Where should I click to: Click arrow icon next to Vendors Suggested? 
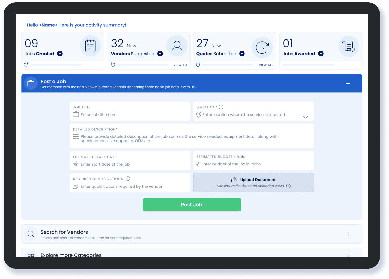click(160, 54)
